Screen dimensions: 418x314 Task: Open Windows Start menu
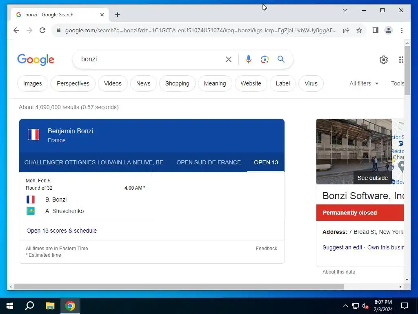pyautogui.click(x=10, y=306)
